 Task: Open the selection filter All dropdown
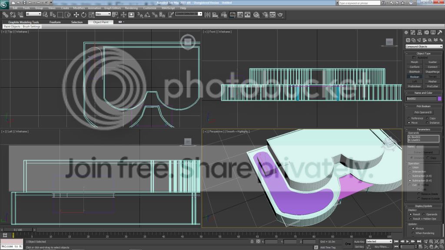tap(33, 14)
